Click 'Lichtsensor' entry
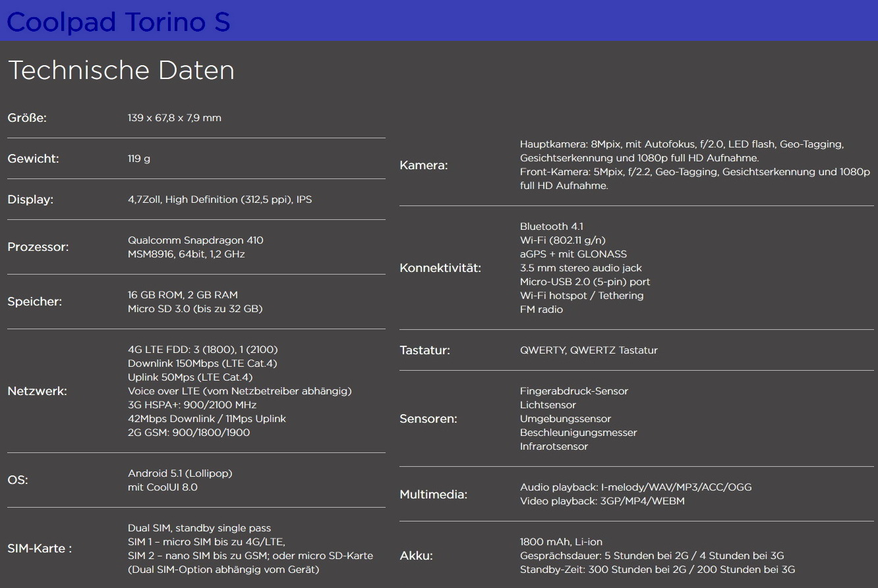Viewport: 878px width, 588px height. click(x=548, y=405)
